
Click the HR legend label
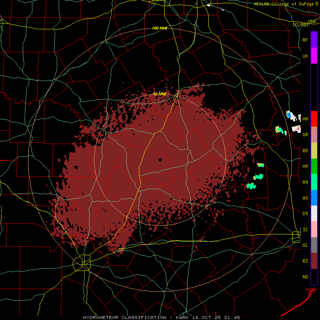305,166
